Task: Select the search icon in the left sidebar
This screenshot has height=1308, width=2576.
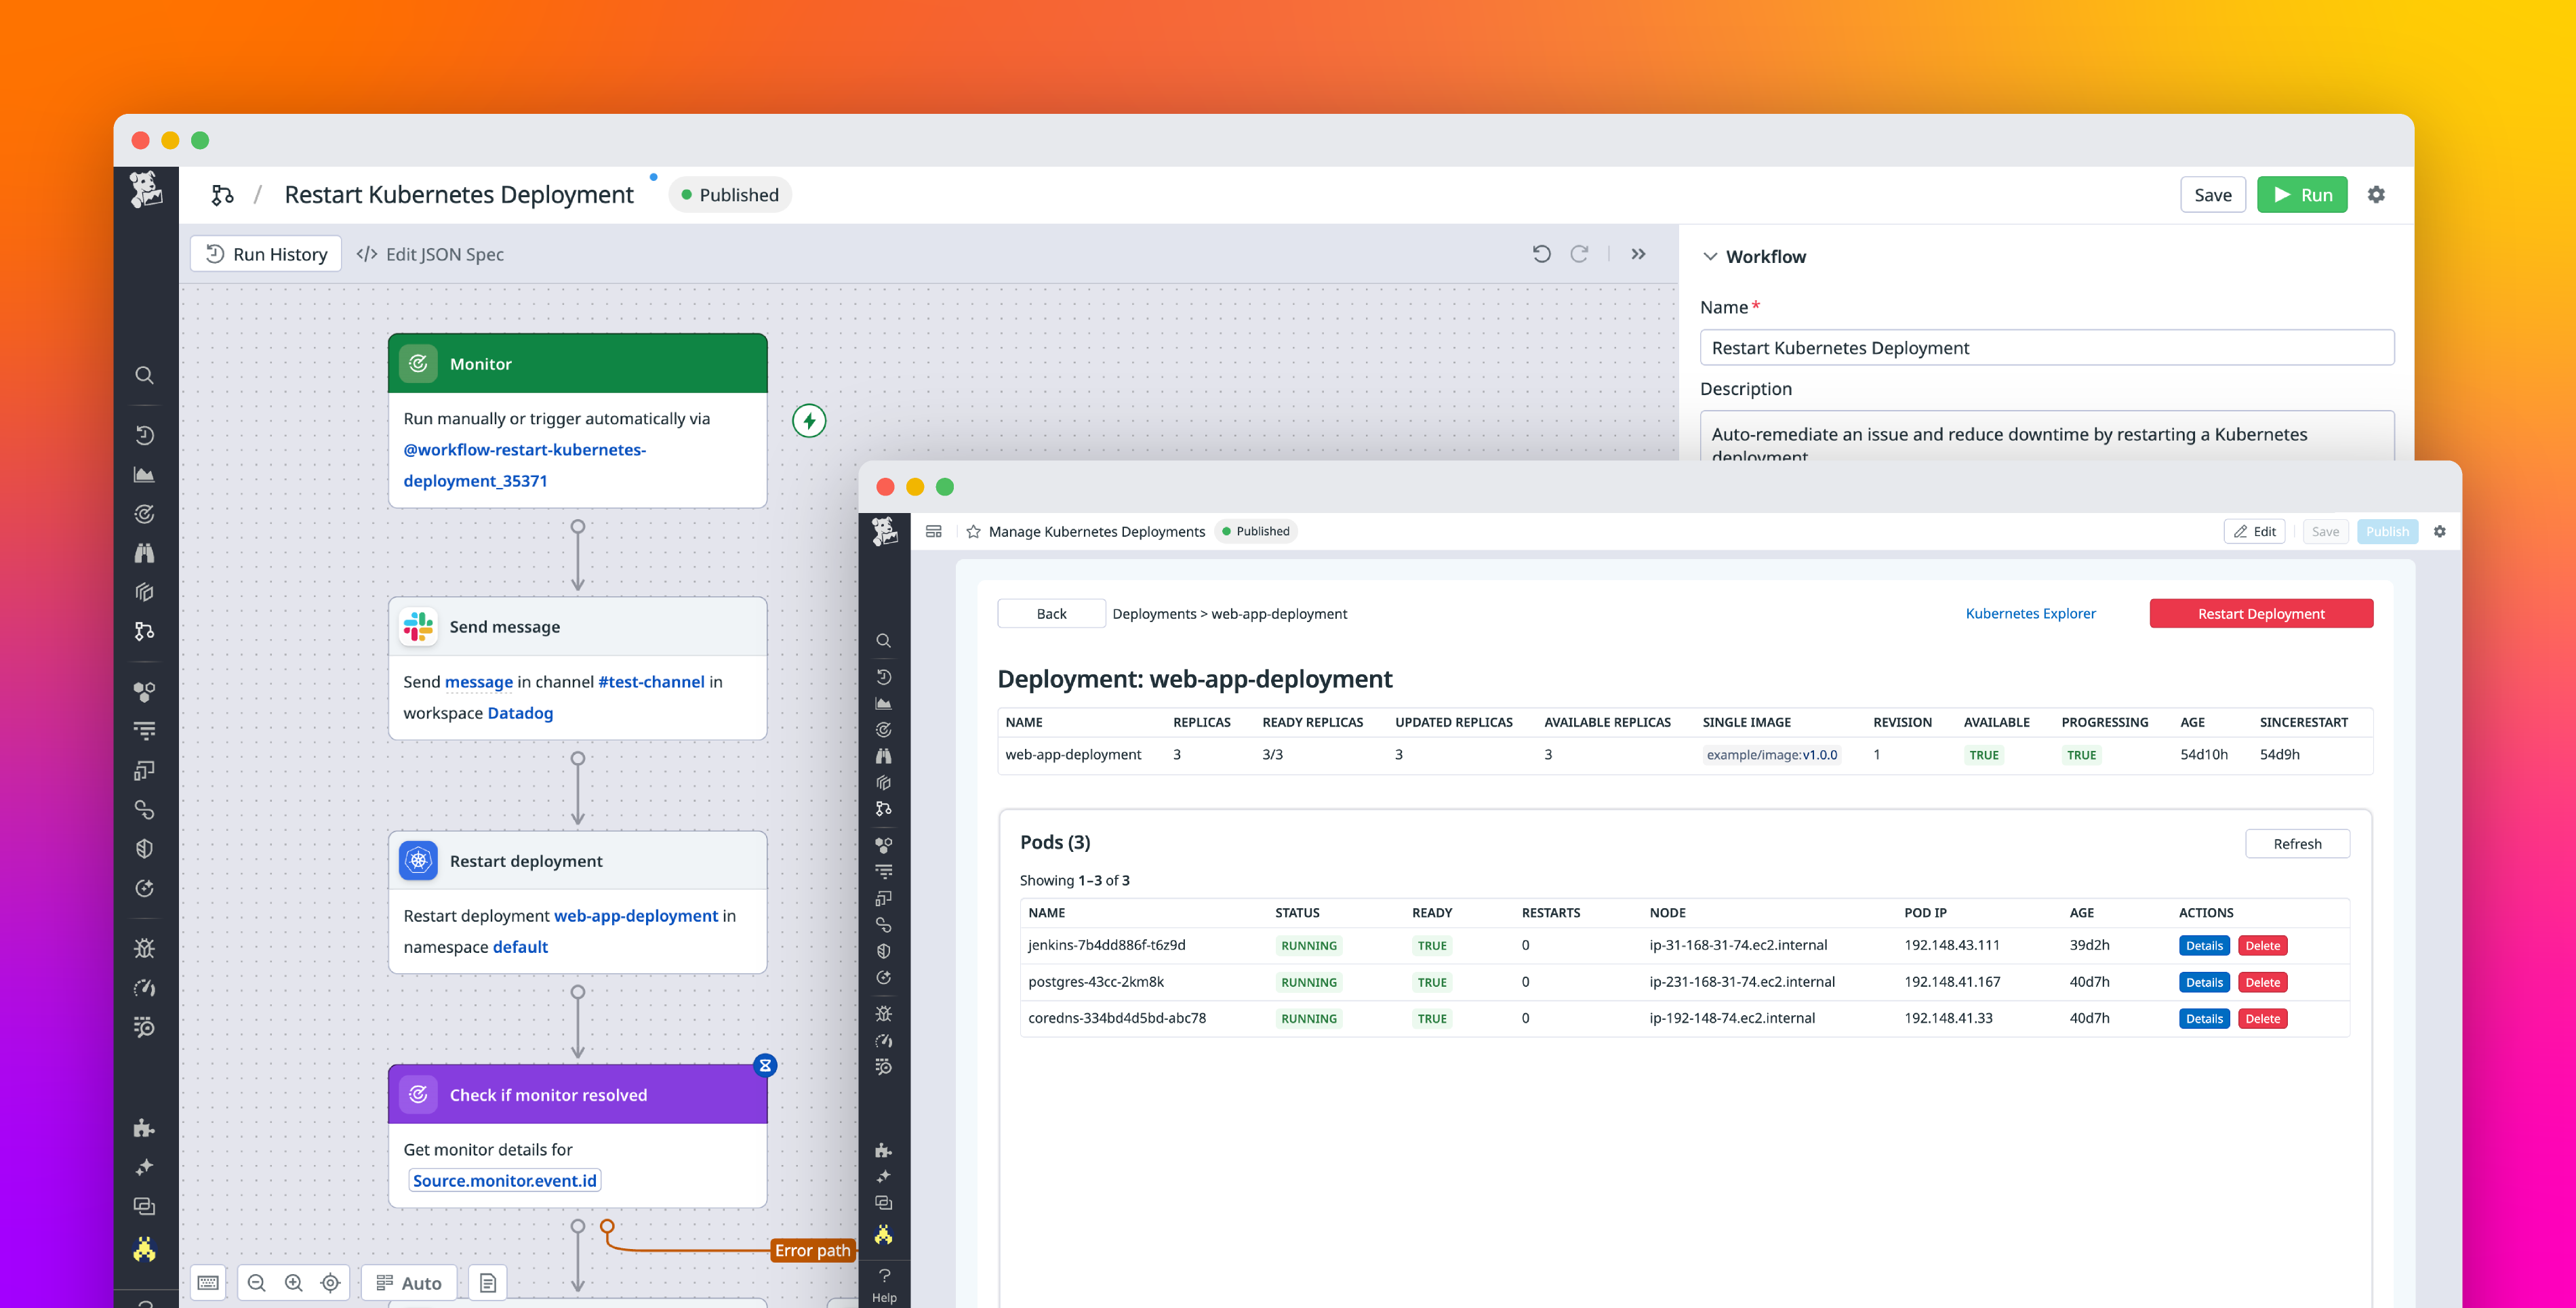Action: point(145,375)
